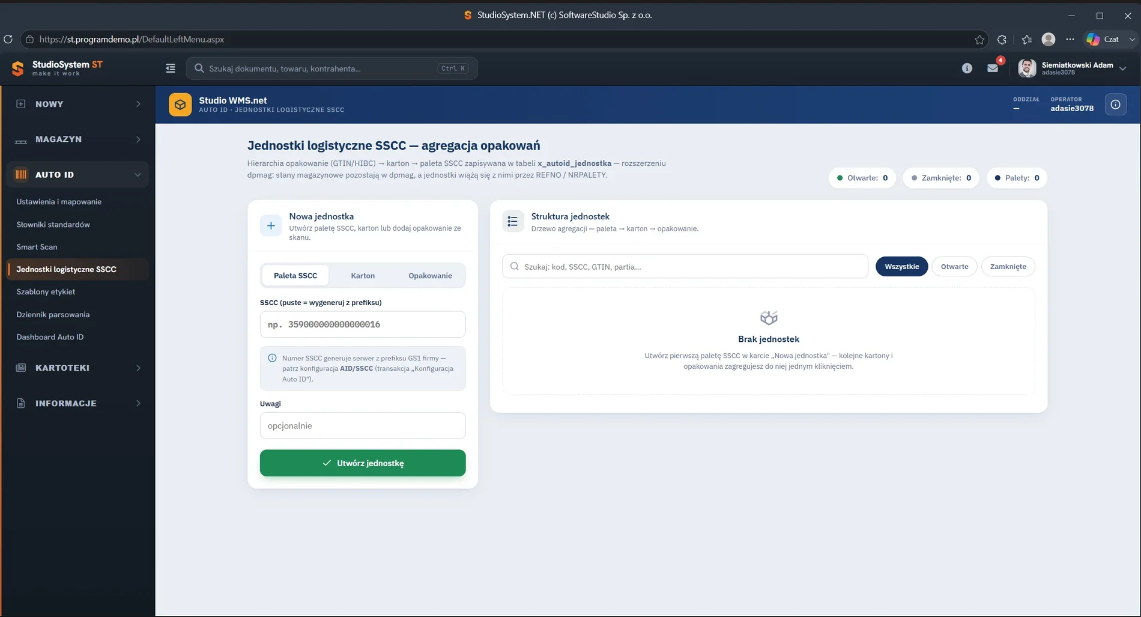Click the Zamknięte counter badge

[x=941, y=178]
